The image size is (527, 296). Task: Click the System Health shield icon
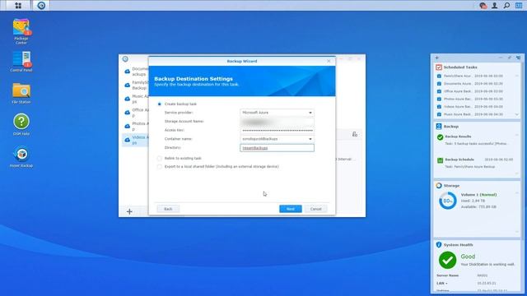click(x=439, y=245)
